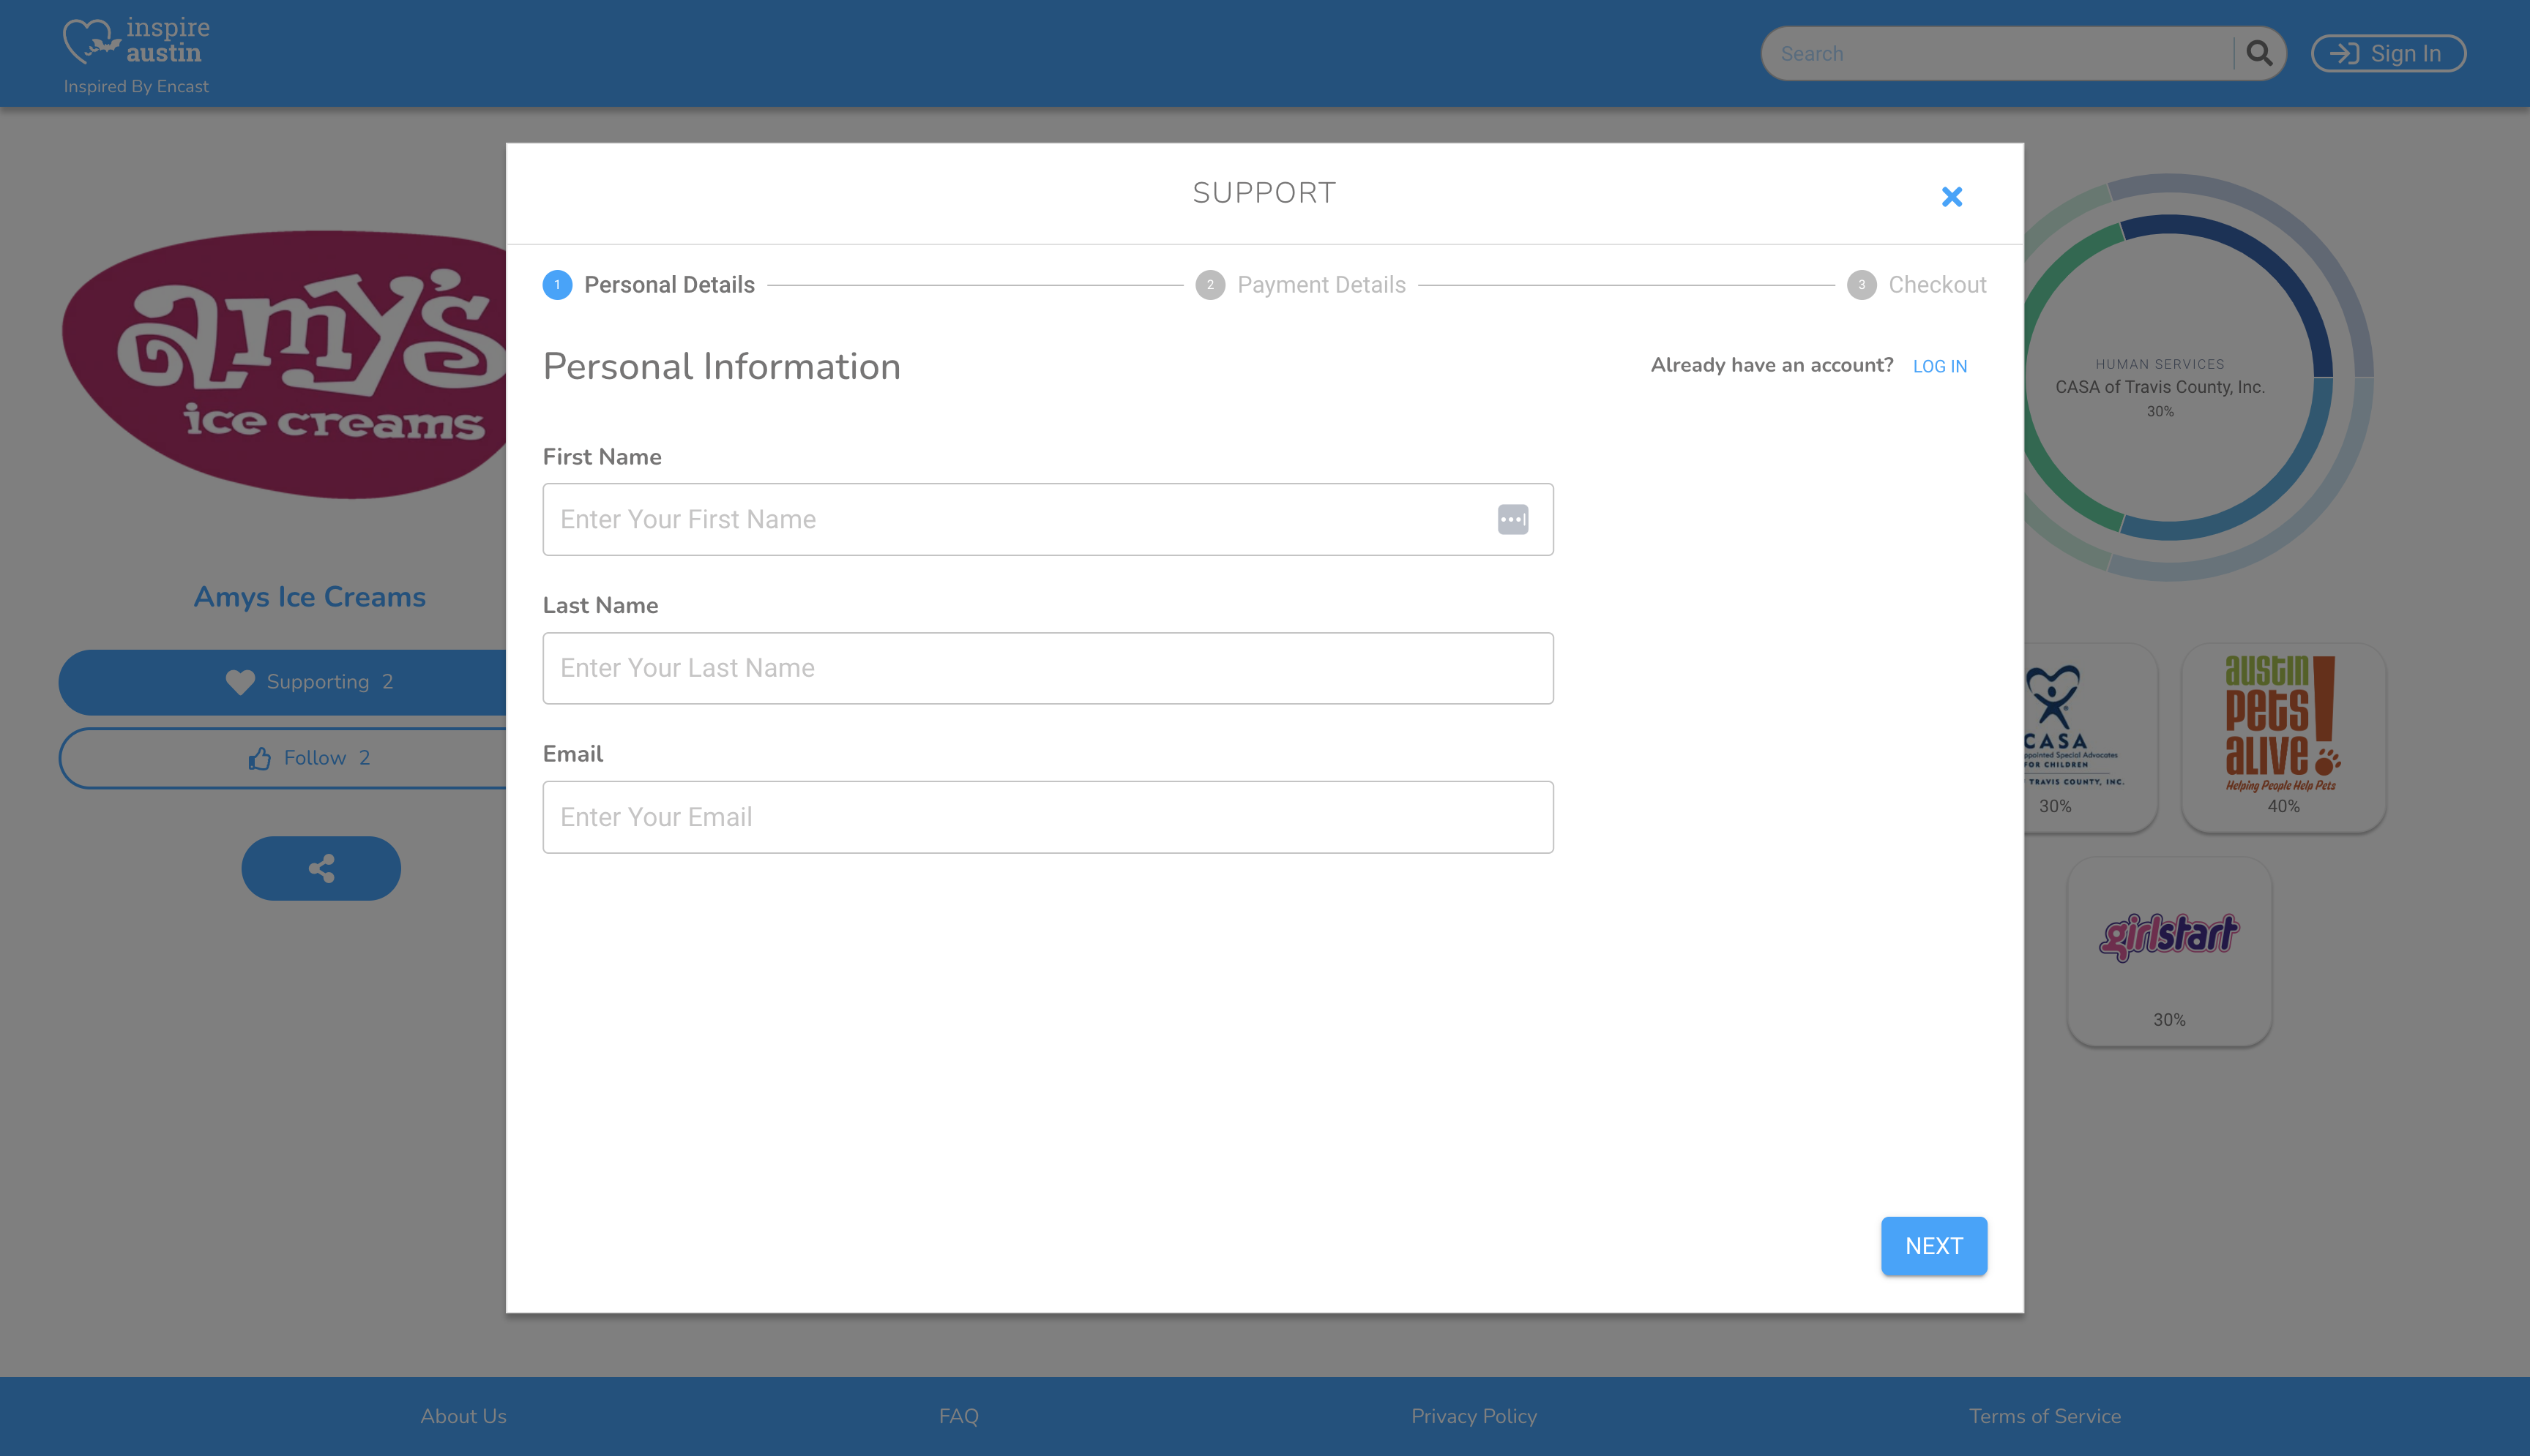The image size is (2530, 1456).
Task: Click the Sign In button
Action: click(x=2388, y=53)
